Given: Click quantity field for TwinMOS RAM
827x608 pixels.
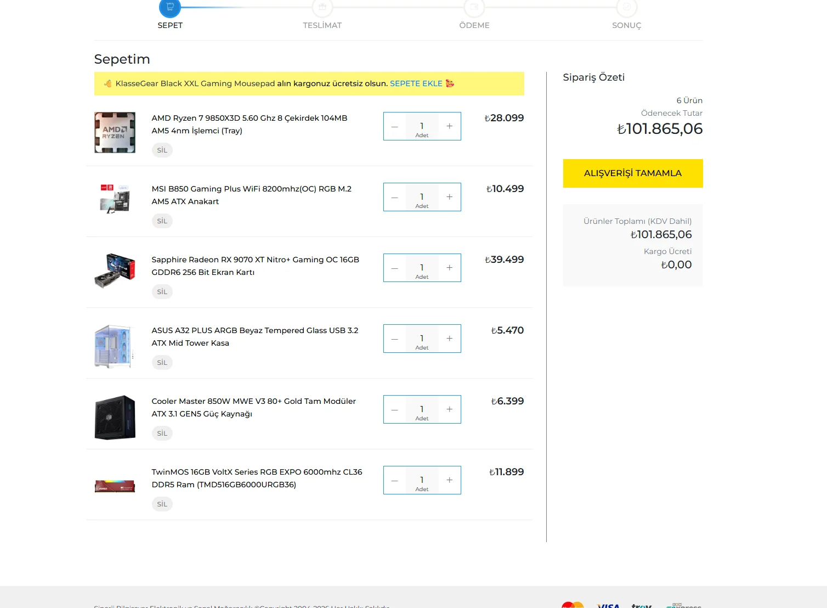Looking at the screenshot, I should [422, 480].
